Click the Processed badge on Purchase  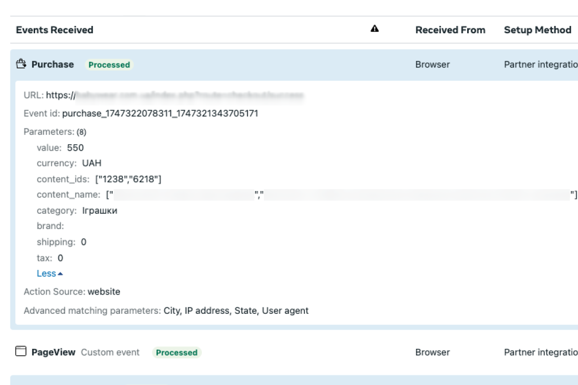click(109, 64)
